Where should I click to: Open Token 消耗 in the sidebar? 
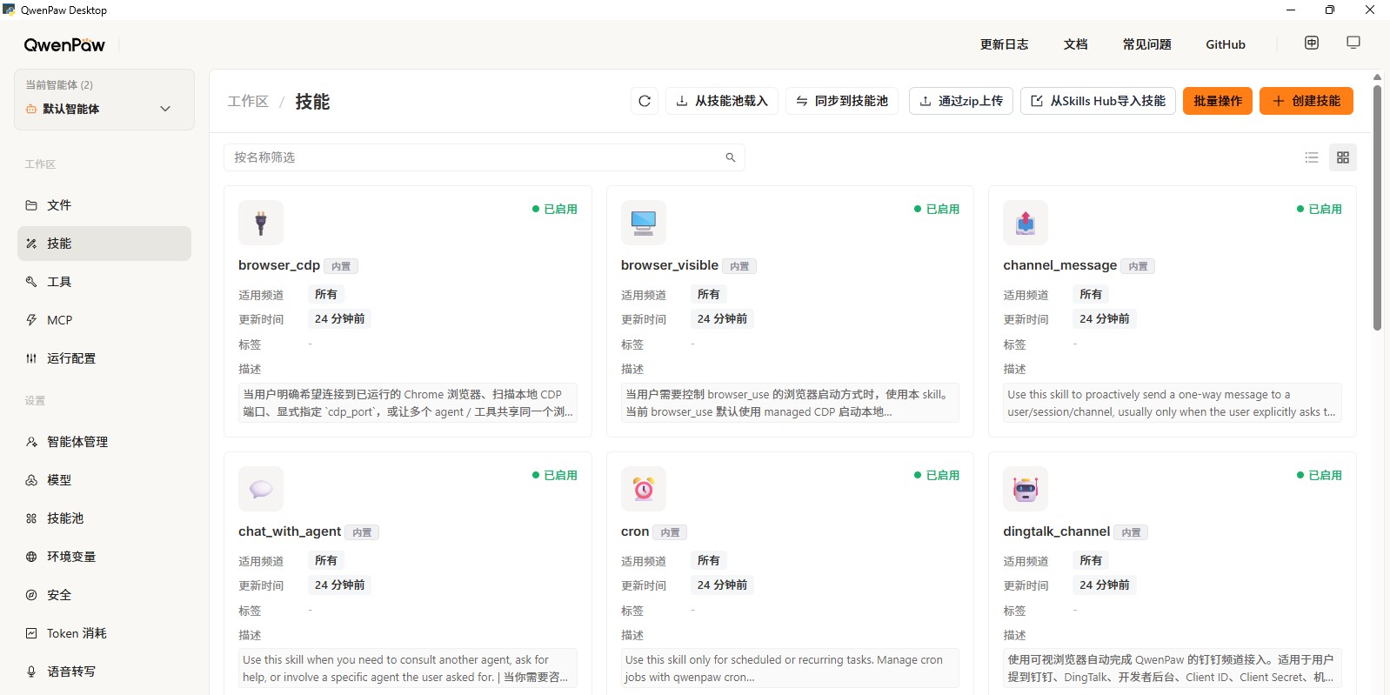coord(104,633)
